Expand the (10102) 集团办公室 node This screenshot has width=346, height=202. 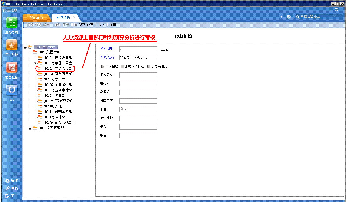point(35,63)
